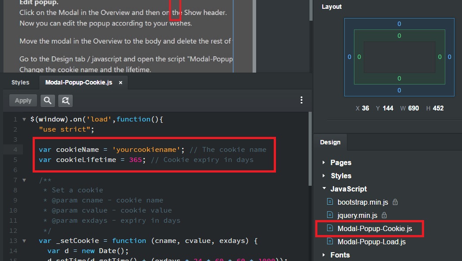Click the Layout panel heading
The width and height of the screenshot is (462, 261).
[332, 7]
